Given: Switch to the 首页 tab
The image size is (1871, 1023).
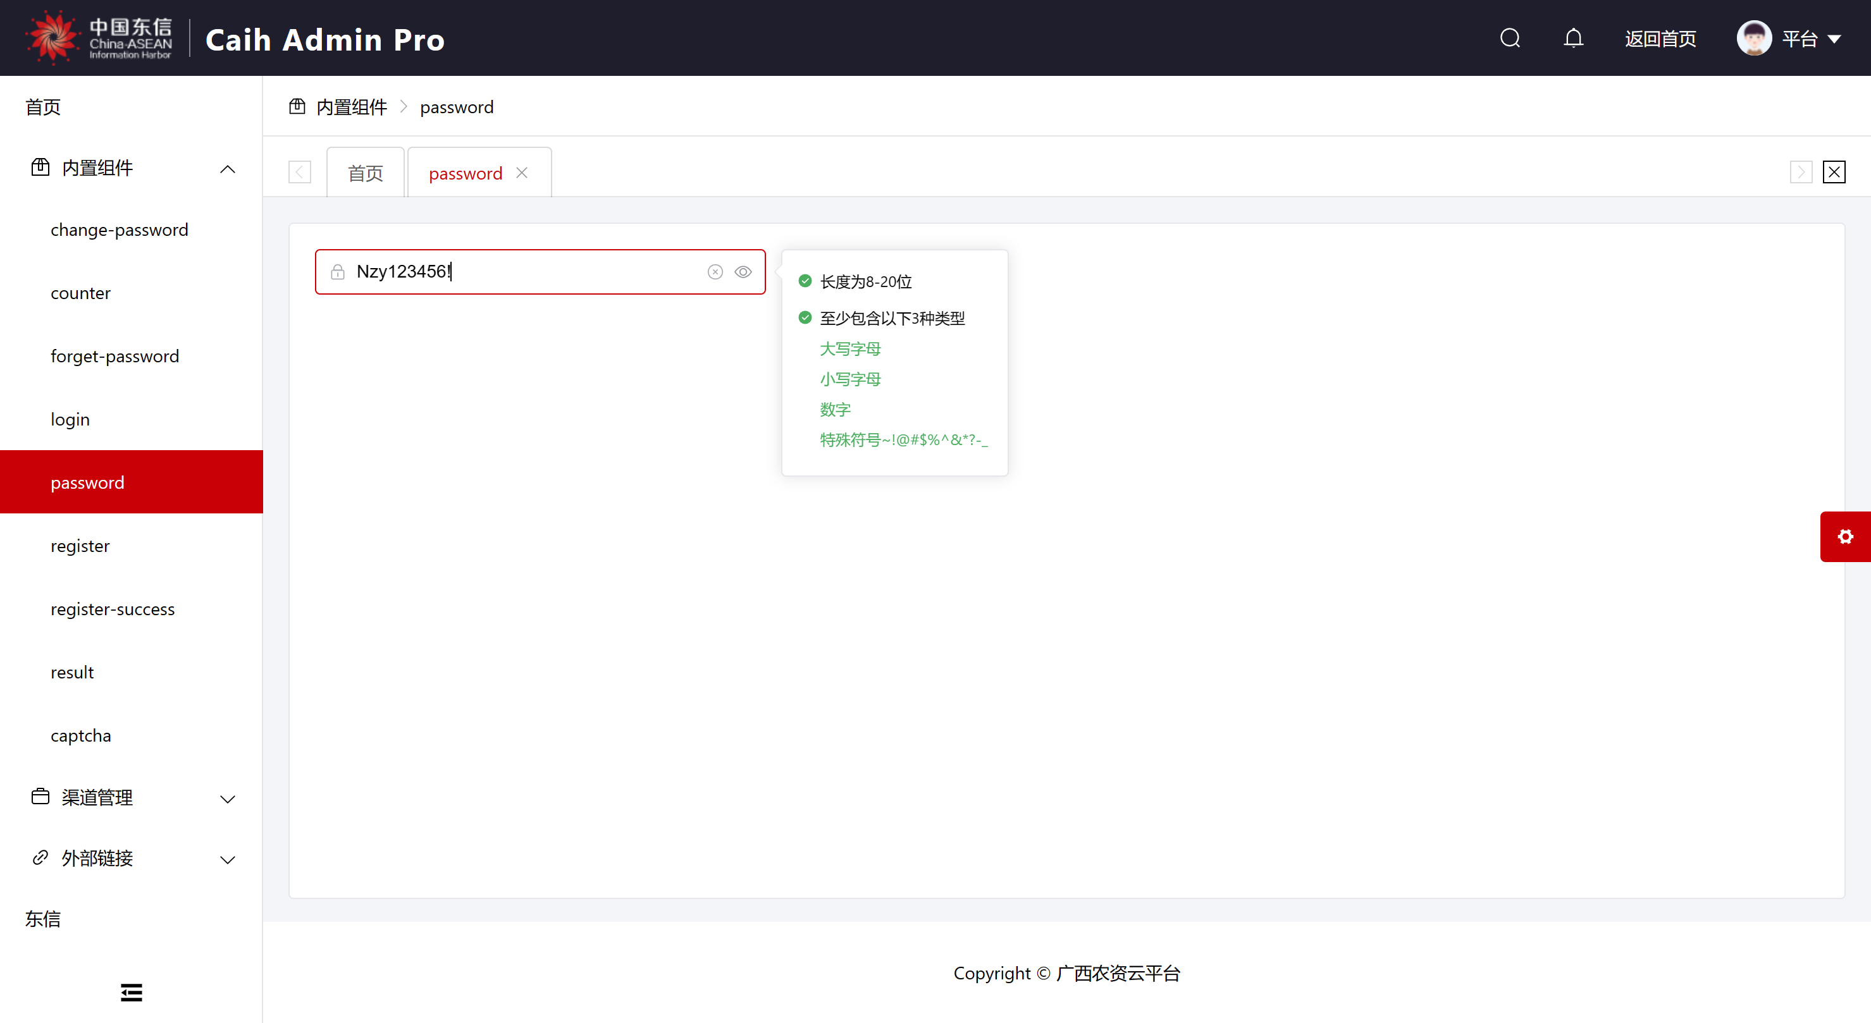Looking at the screenshot, I should [x=364, y=173].
